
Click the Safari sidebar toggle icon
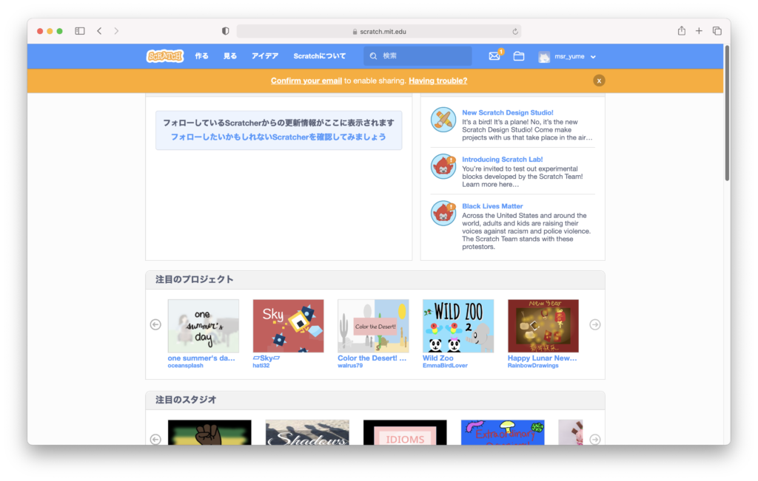pos(80,31)
